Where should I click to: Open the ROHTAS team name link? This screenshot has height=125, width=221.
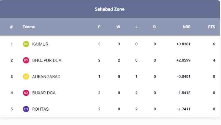40,109
